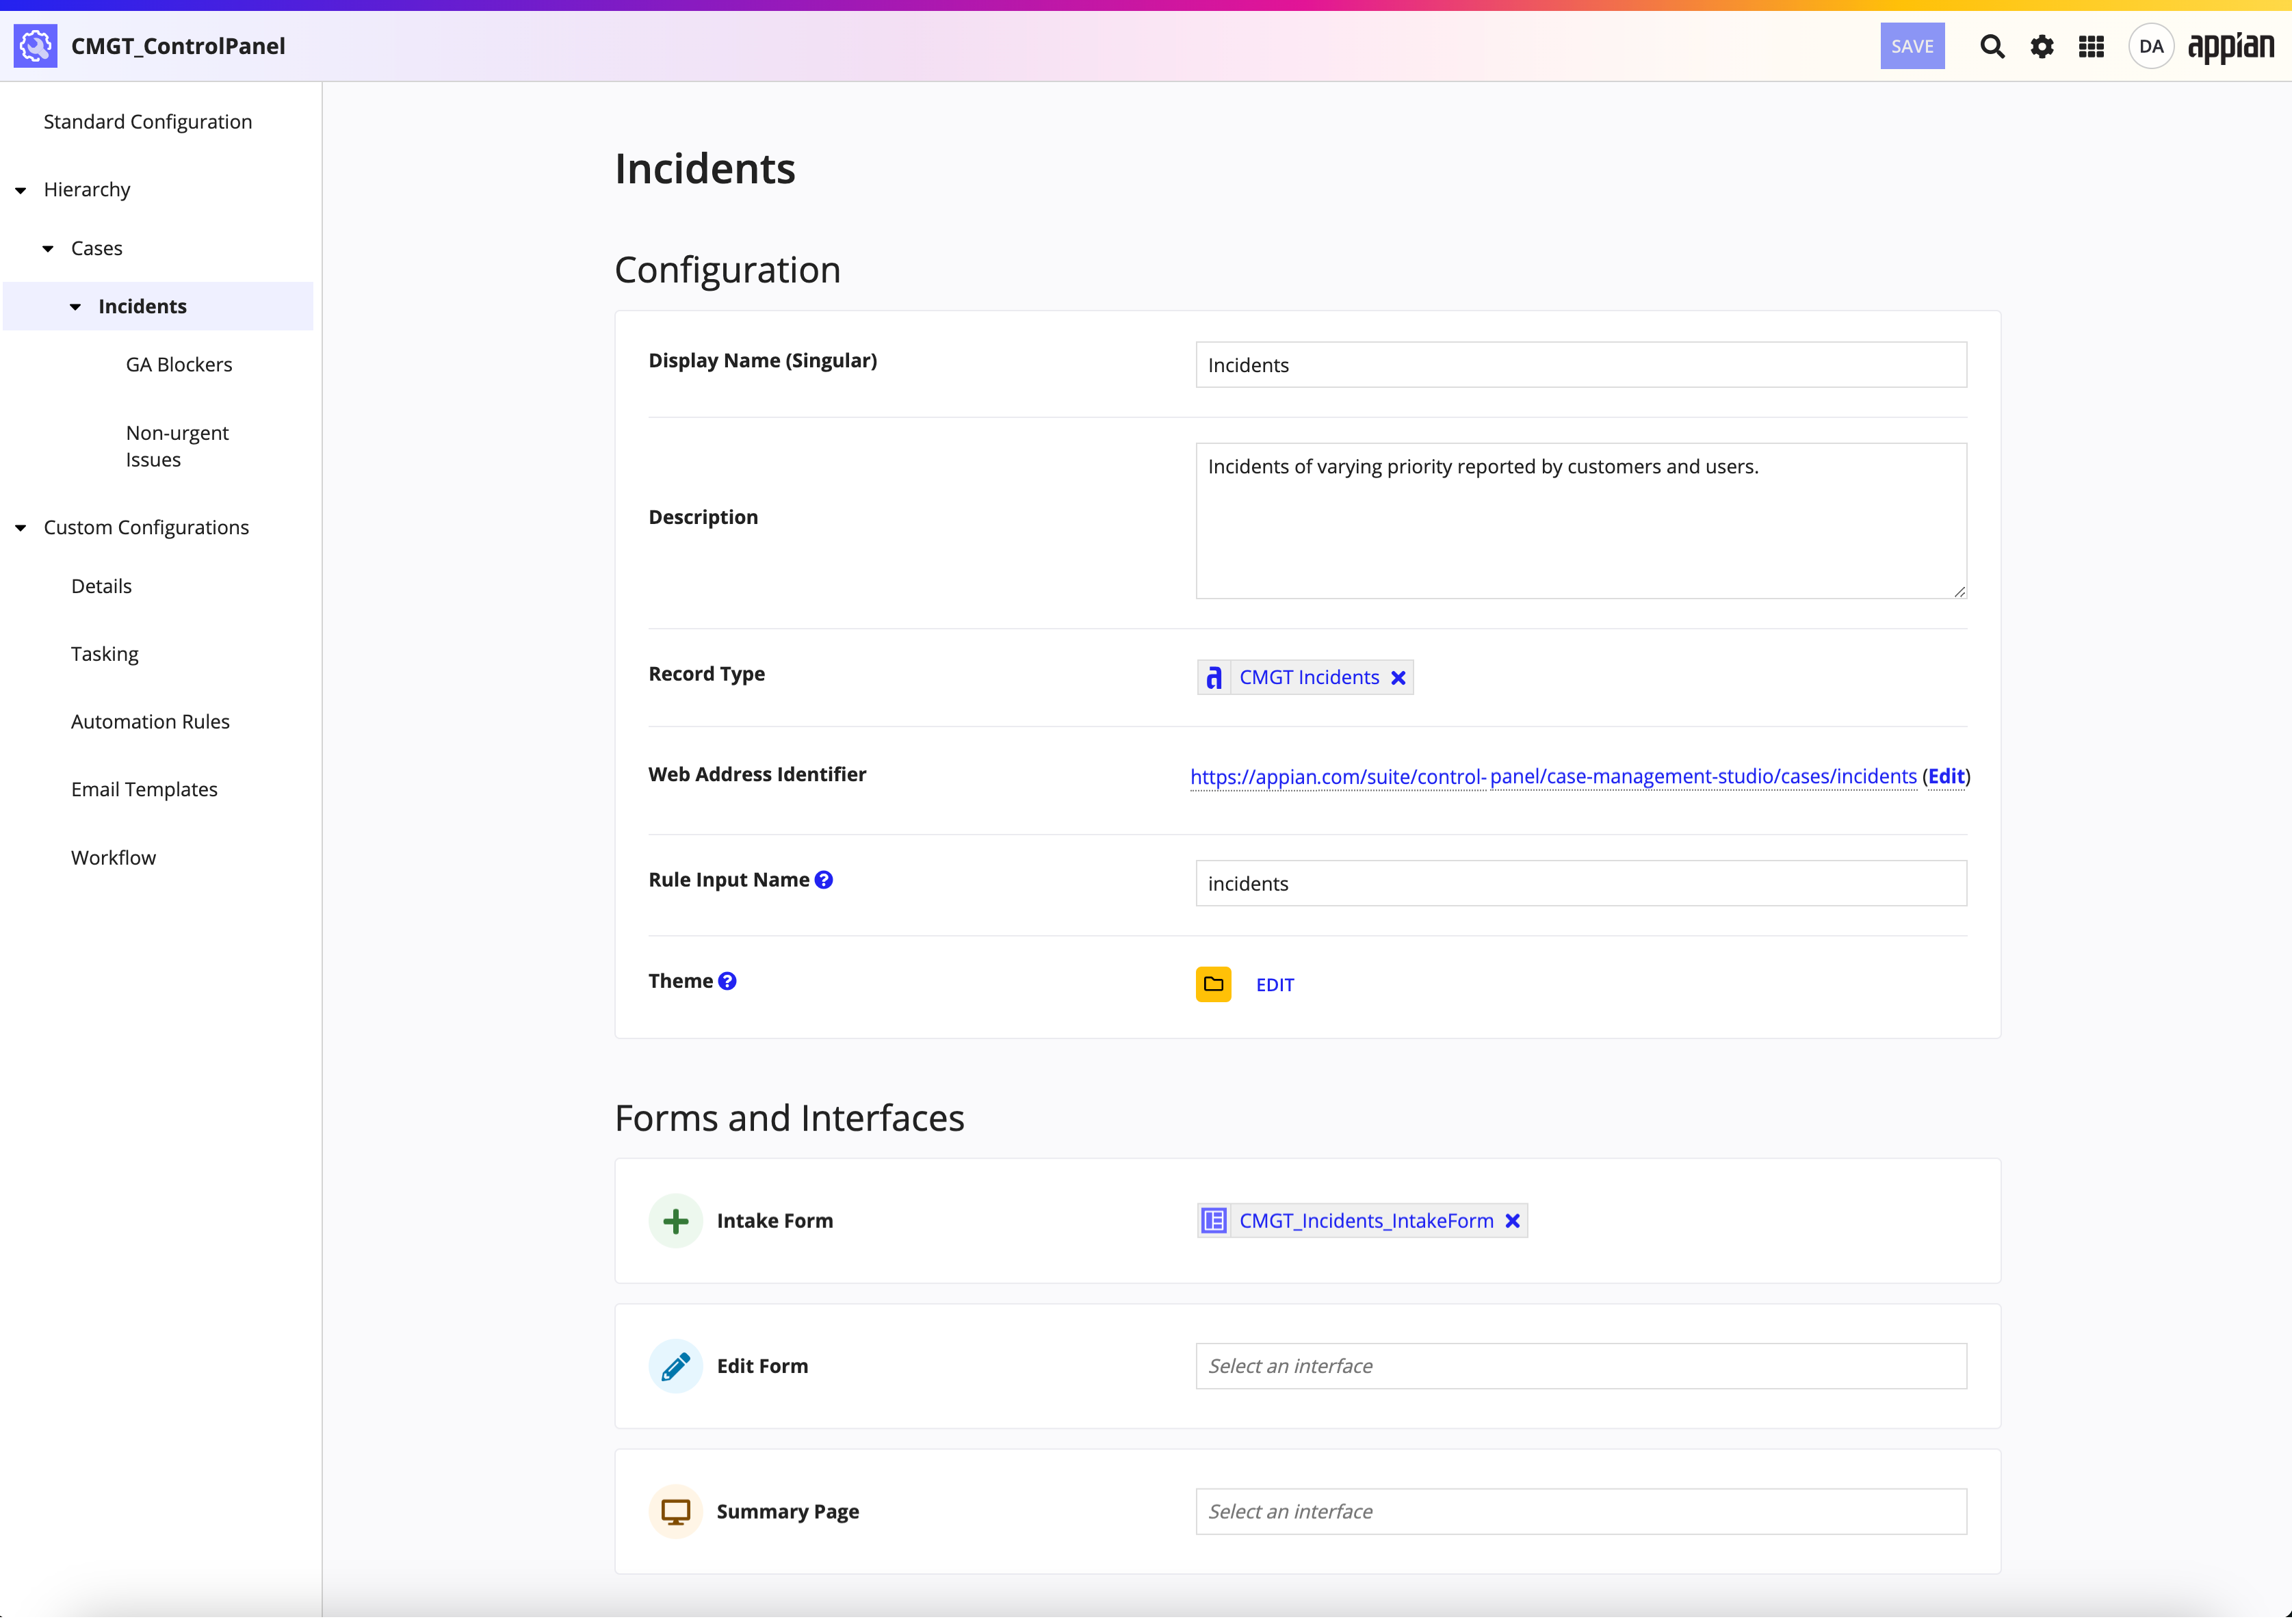The height and width of the screenshot is (1624, 2292).
Task: Select GA Blockers in the sidebar
Action: (x=179, y=364)
